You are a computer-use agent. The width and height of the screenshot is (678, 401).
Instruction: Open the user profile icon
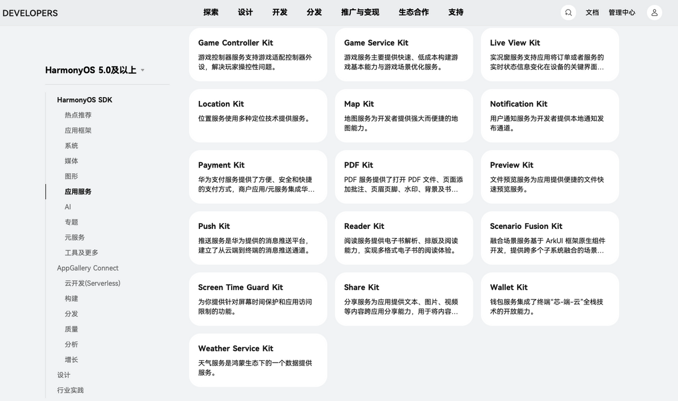(x=654, y=12)
